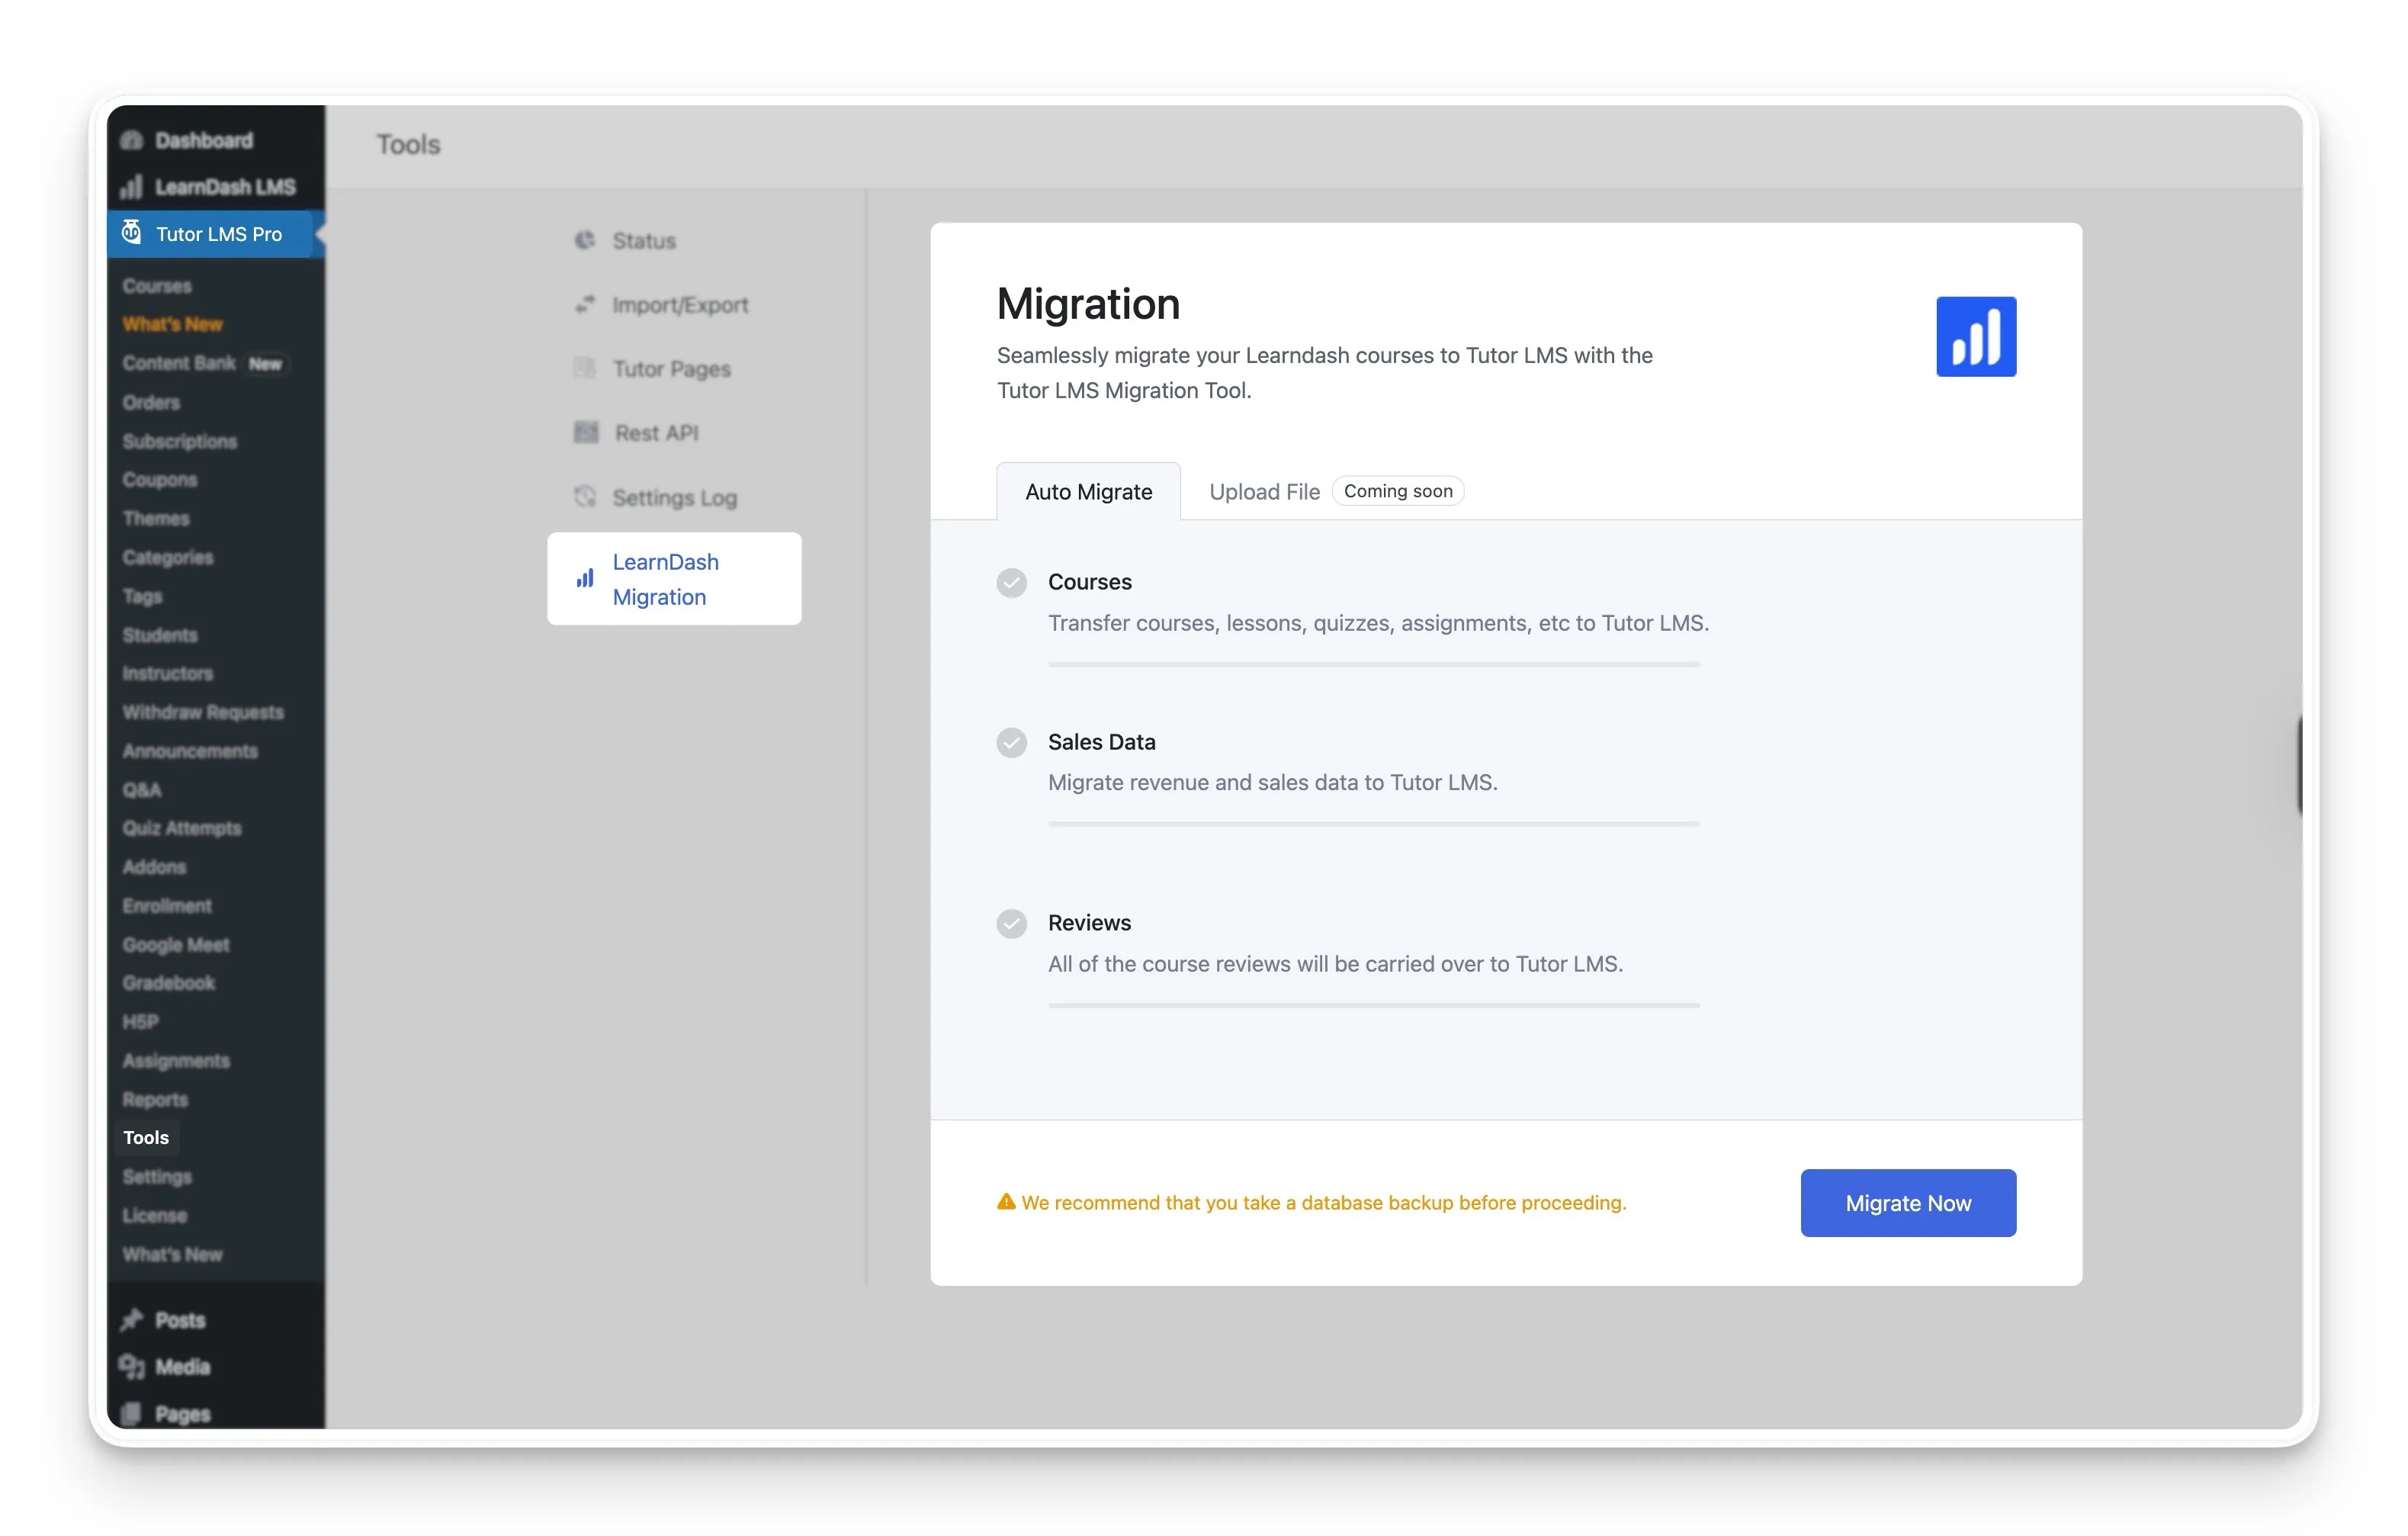Open H5P in the sidebar
The width and height of the screenshot is (2408, 1536).
tap(140, 1021)
